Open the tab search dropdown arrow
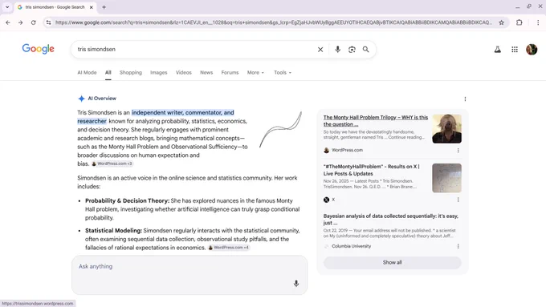The image size is (546, 307). [7, 7]
